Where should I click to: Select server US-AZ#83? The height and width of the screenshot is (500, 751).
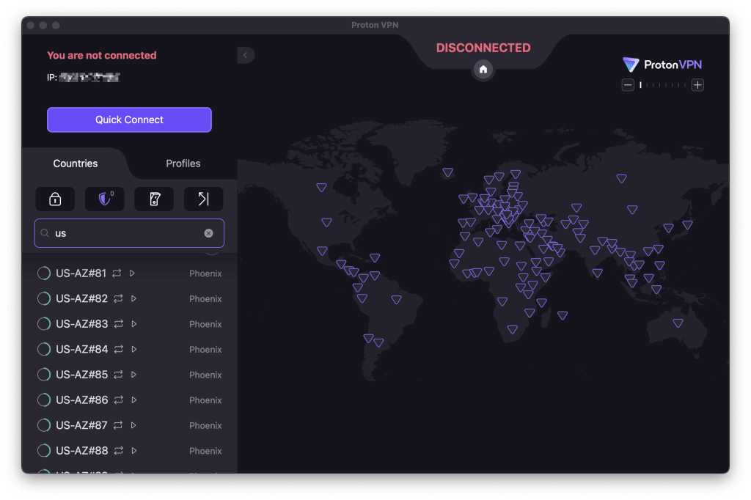tap(129, 324)
